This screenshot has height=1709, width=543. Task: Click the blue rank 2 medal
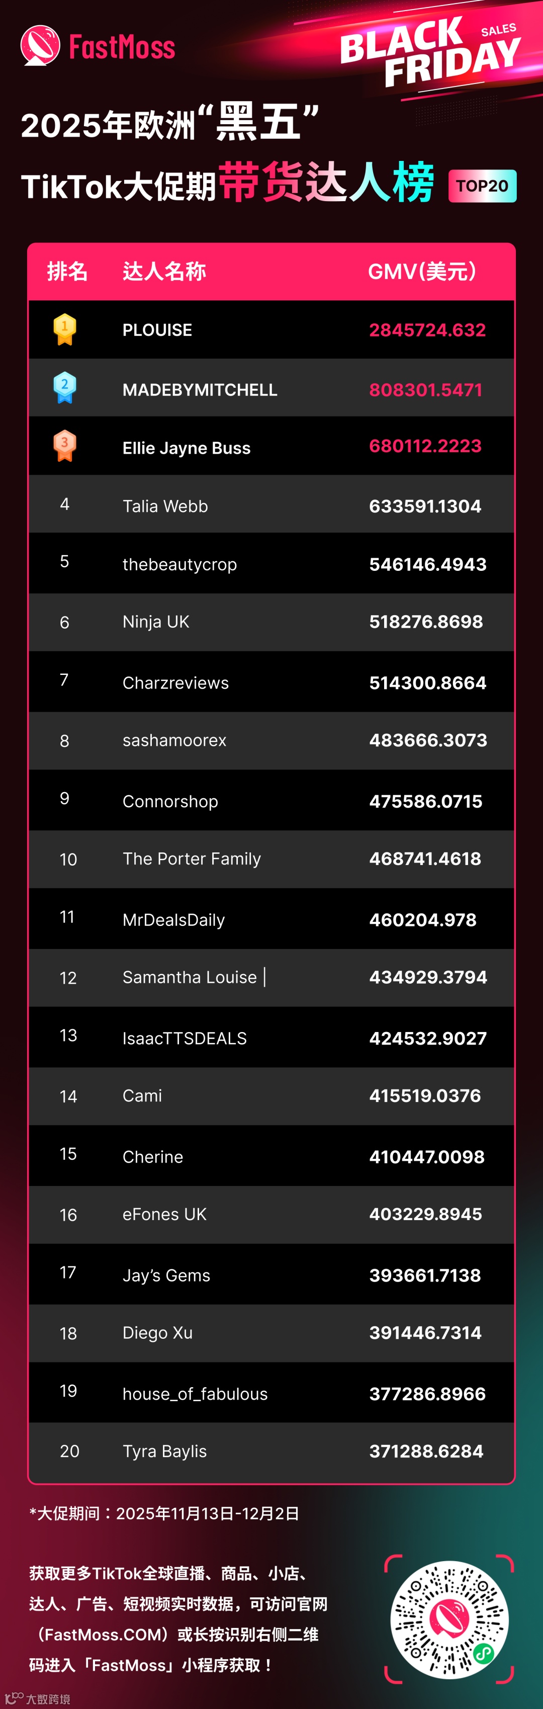tap(64, 387)
